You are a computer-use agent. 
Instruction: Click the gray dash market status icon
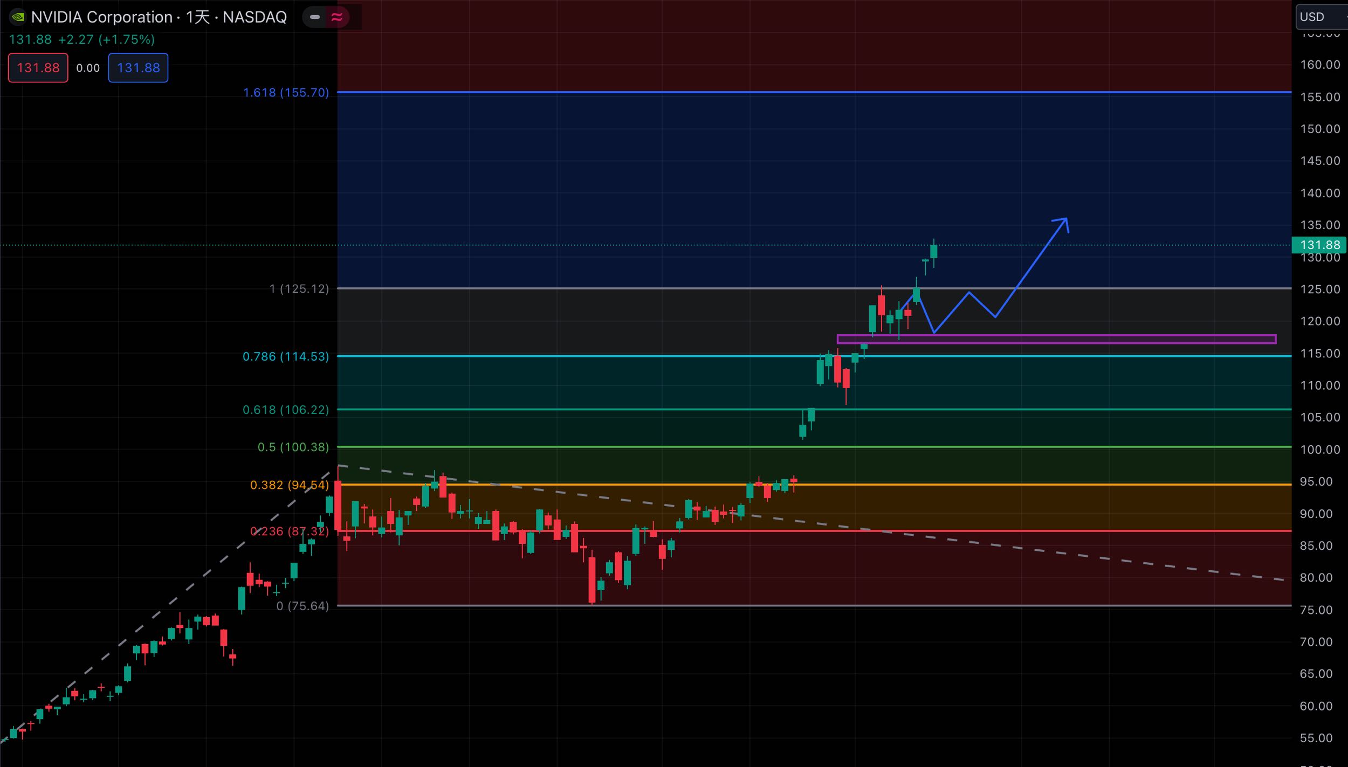click(x=315, y=17)
